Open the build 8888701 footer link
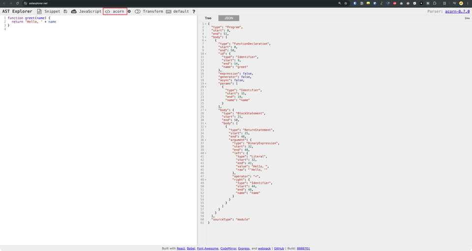 [303, 248]
